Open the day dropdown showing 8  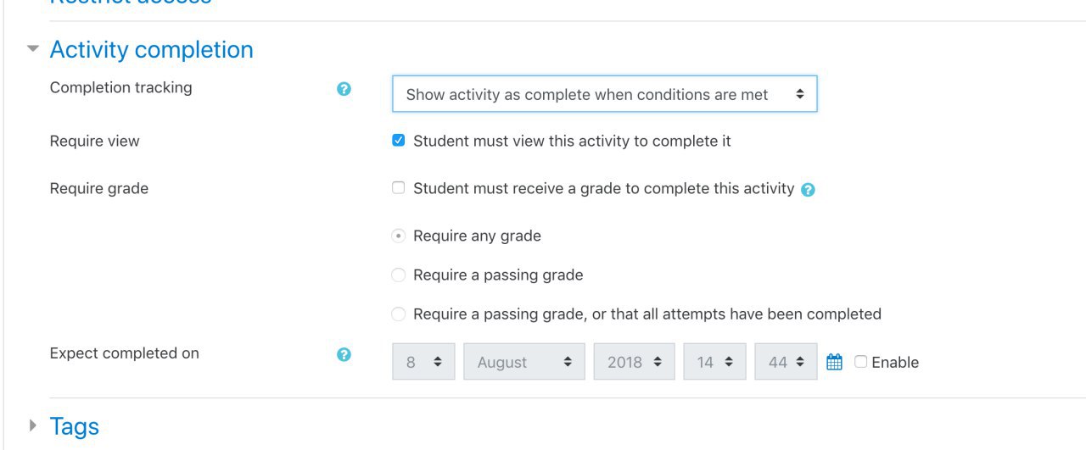click(x=423, y=362)
